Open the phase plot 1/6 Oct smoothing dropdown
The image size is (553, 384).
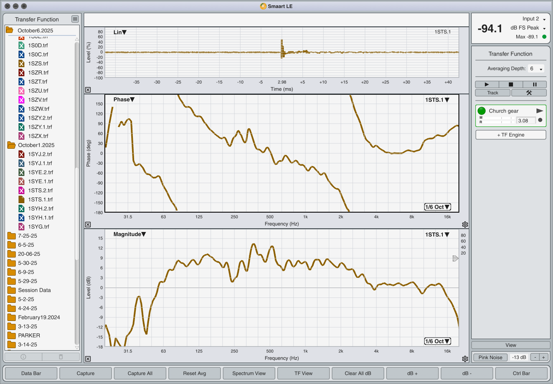pos(437,207)
